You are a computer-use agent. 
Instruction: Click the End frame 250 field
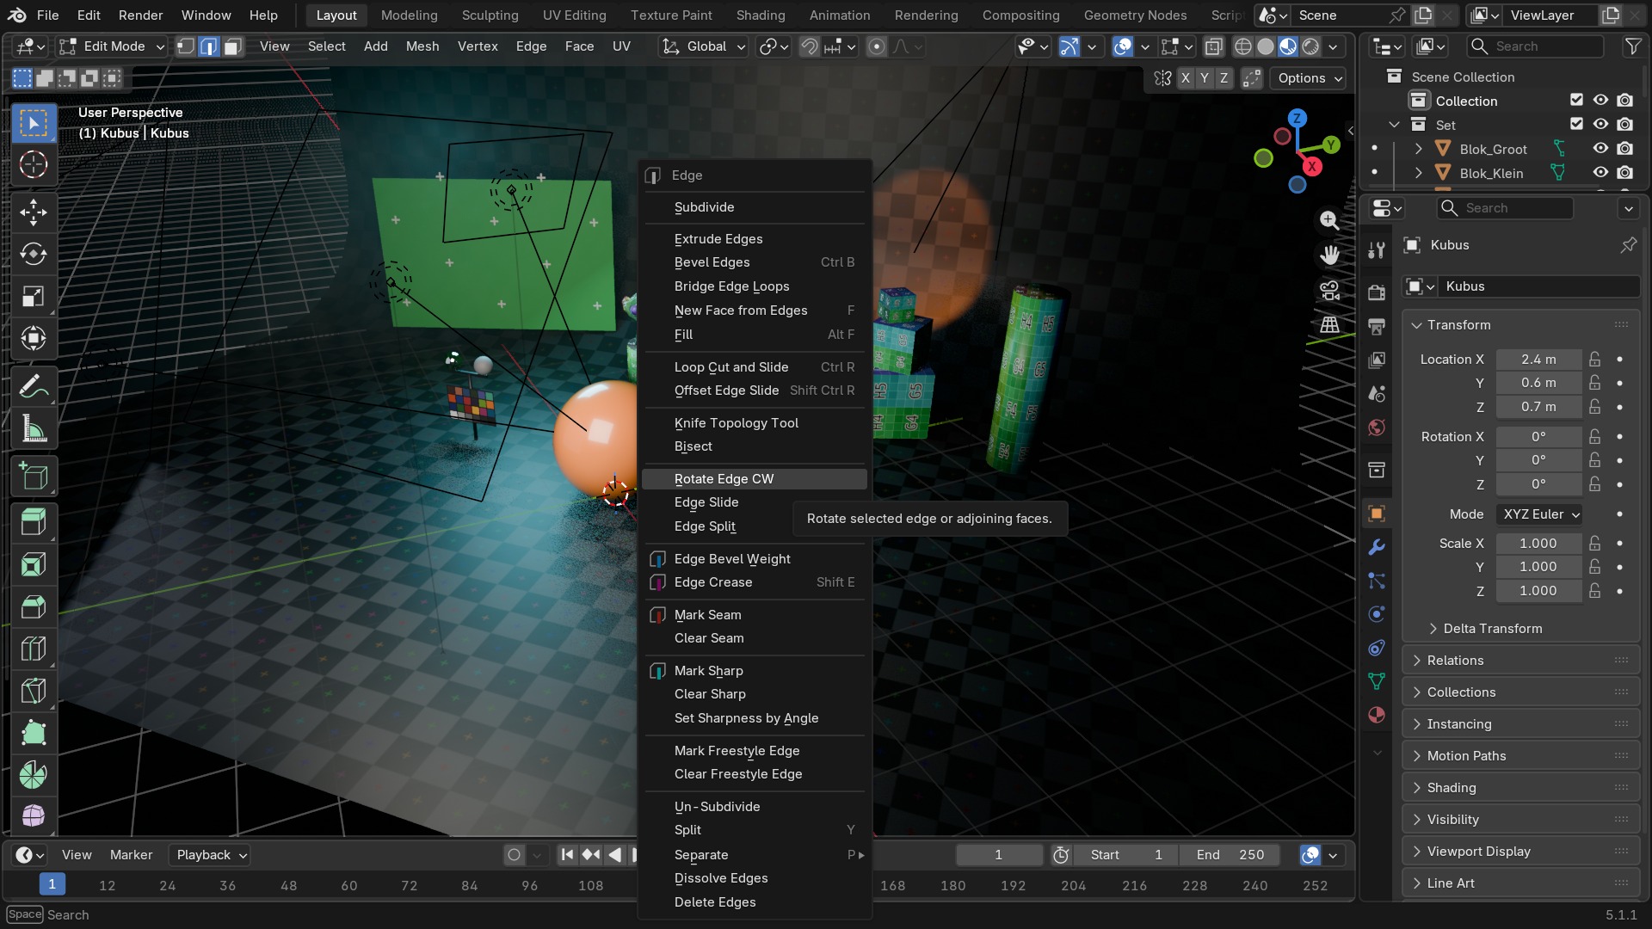point(1230,855)
